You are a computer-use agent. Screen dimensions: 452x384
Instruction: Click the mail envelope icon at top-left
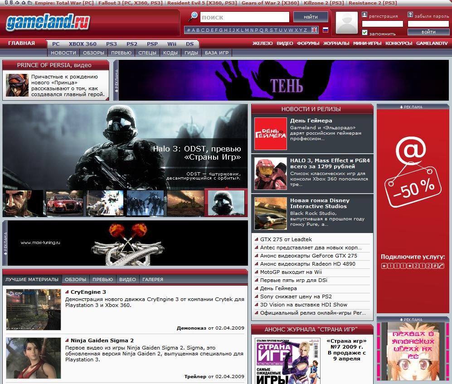coord(24,3)
